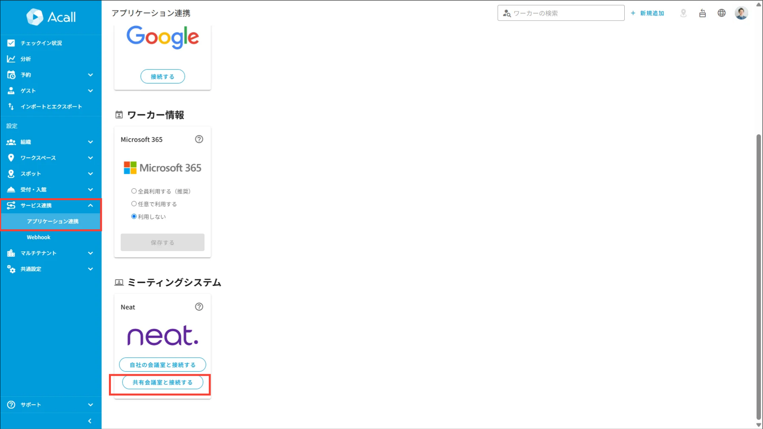Open the user profile avatar

pyautogui.click(x=741, y=13)
